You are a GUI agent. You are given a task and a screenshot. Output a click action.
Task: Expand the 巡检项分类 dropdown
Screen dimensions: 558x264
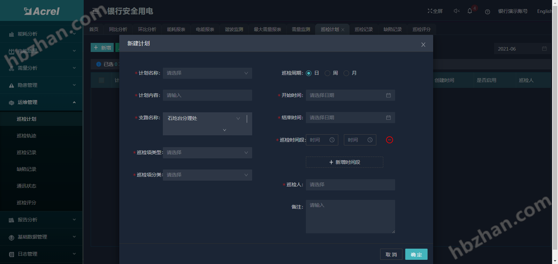click(207, 175)
